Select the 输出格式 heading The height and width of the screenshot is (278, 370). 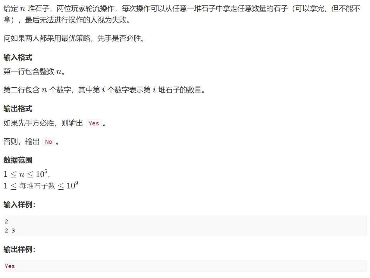18,109
